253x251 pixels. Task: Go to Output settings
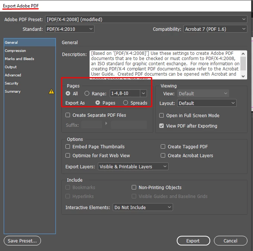coord(30,67)
